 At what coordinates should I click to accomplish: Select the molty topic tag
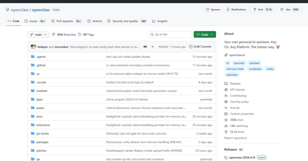coord(270,69)
